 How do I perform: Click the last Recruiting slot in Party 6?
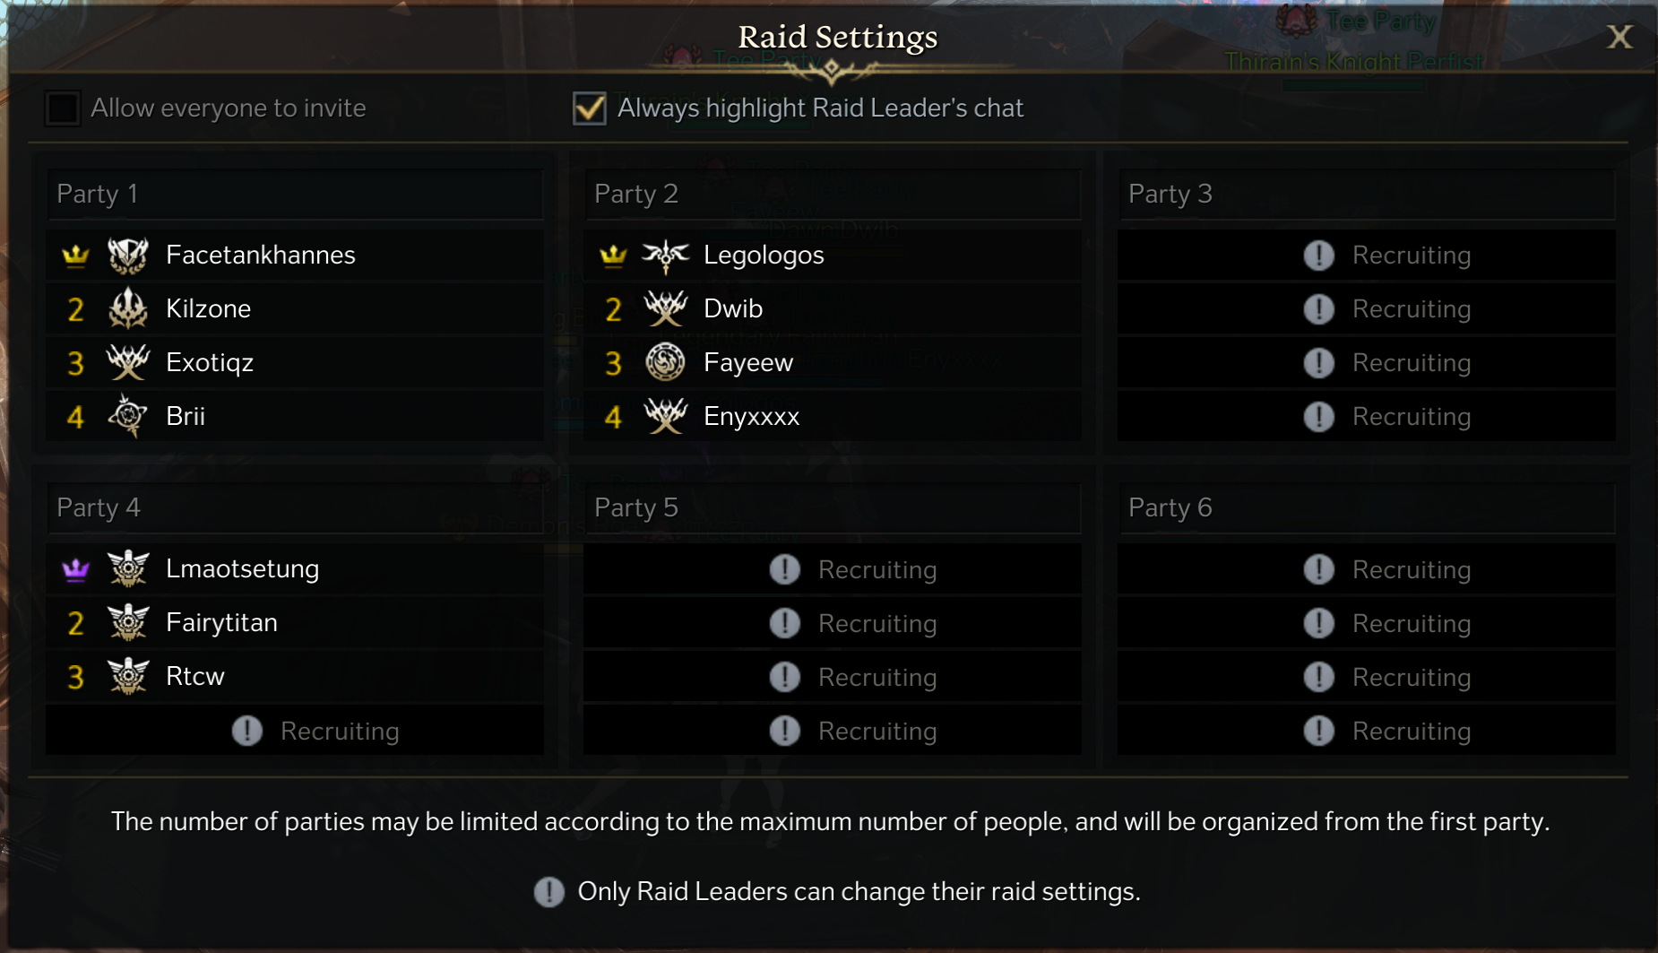click(1366, 731)
